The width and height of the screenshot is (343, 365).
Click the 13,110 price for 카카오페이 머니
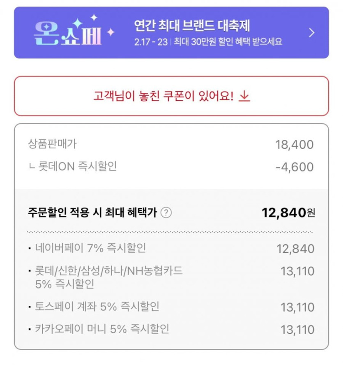click(x=297, y=330)
